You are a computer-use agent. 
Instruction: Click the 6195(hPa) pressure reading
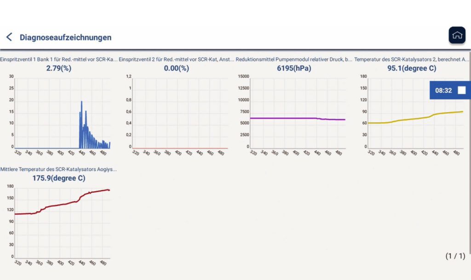294,69
